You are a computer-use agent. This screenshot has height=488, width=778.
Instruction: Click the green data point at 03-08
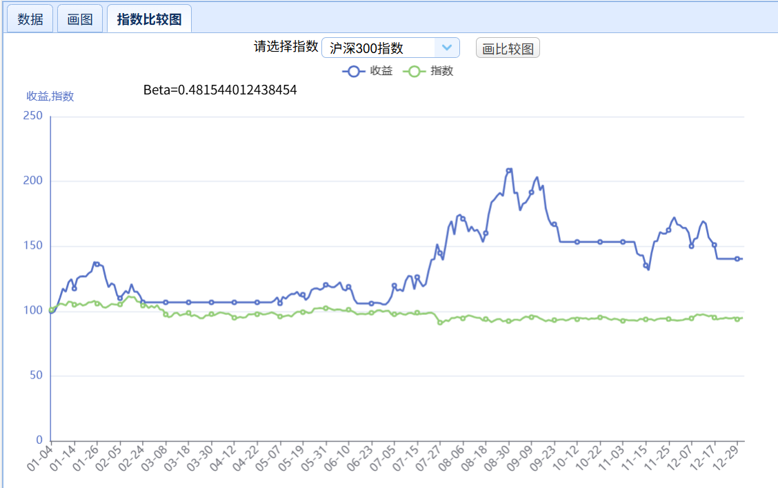166,314
